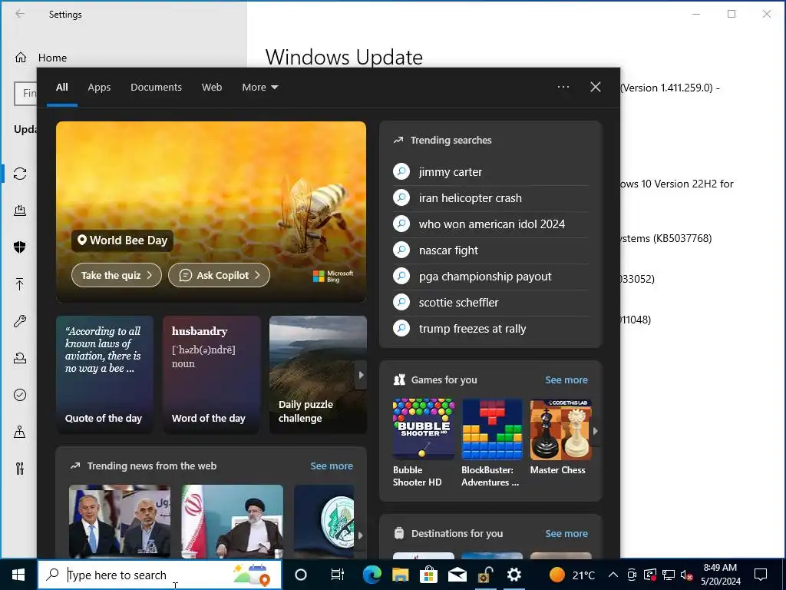Image resolution: width=786 pixels, height=590 pixels.
Task: Click See more for Trending news
Action: pyautogui.click(x=332, y=466)
